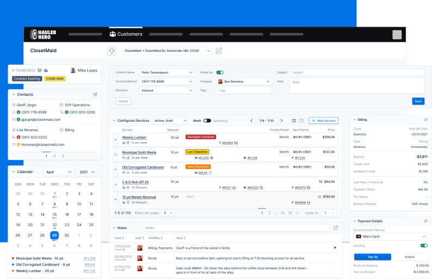Click swap arrows icon beside #RO808 in Weekly Lumber
This screenshot has width=432, height=279.
tap(236, 143)
